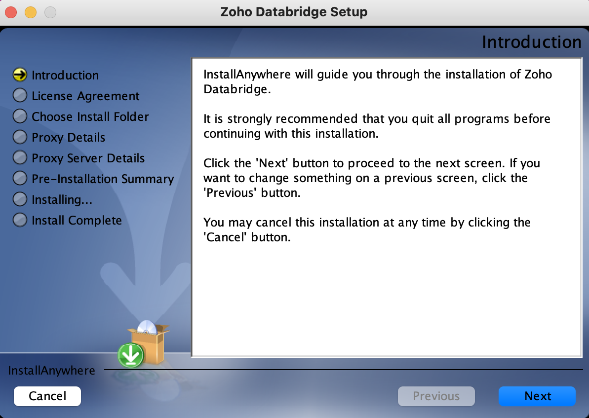589x418 pixels.
Task: Click the grayed-out Previous button
Action: pos(436,396)
